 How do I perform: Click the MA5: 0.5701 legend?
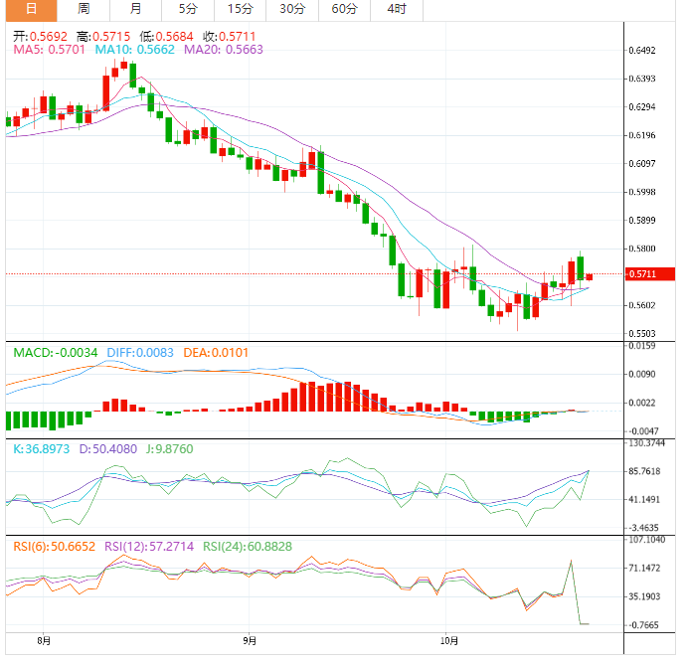click(x=49, y=49)
